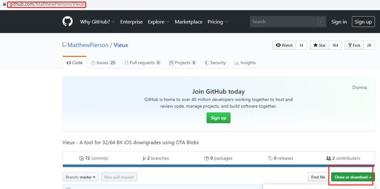The height and width of the screenshot is (189, 380).
Task: View the 2 branches
Action: click(x=156, y=158)
